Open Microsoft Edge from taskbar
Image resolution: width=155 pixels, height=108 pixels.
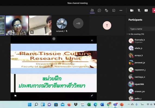[95, 104]
